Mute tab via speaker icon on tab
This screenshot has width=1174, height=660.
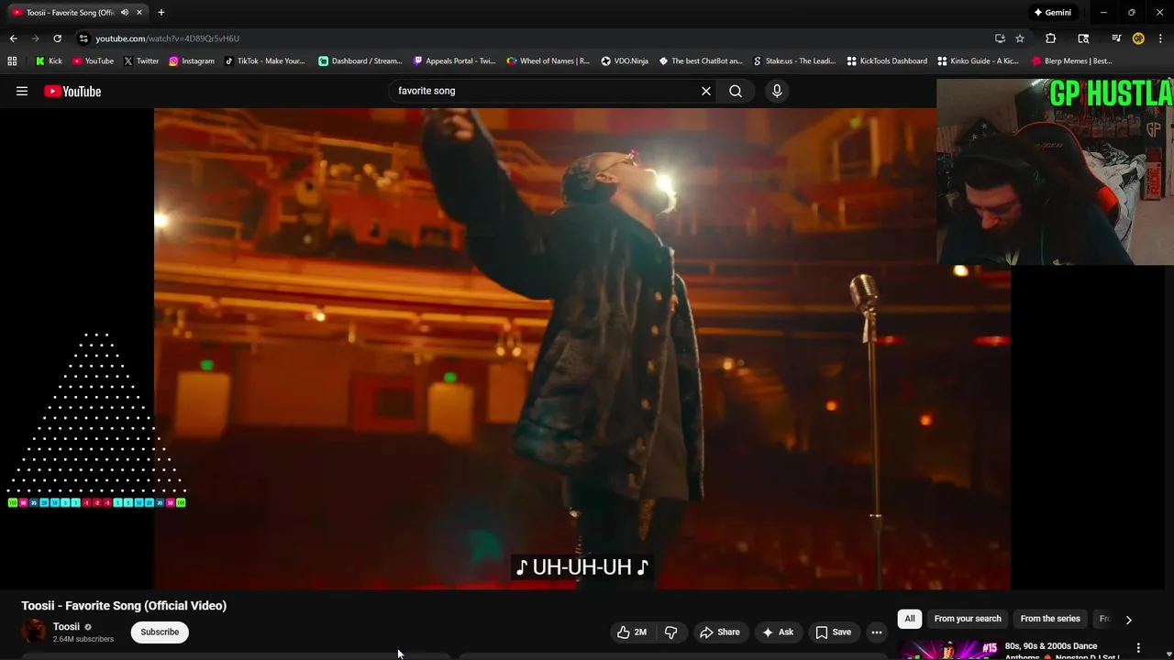(125, 13)
